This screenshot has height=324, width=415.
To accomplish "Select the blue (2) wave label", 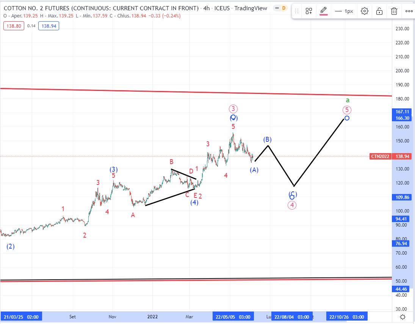I will [11, 247].
